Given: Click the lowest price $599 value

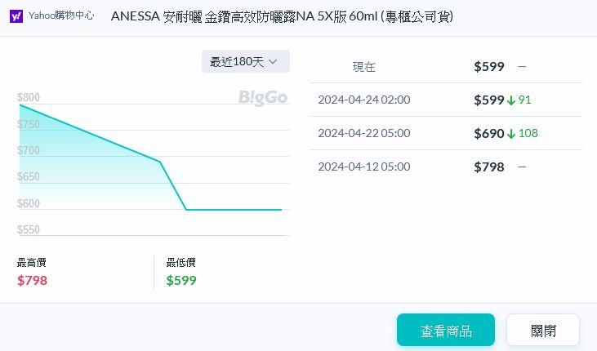Looking at the screenshot, I should click(181, 280).
